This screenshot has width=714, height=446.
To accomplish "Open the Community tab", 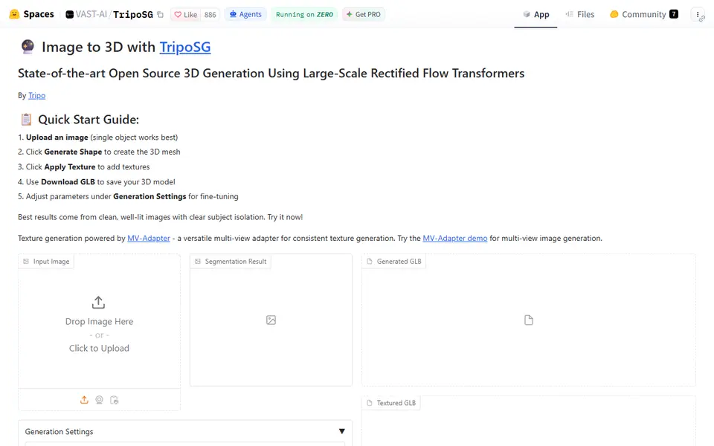I will (x=644, y=15).
